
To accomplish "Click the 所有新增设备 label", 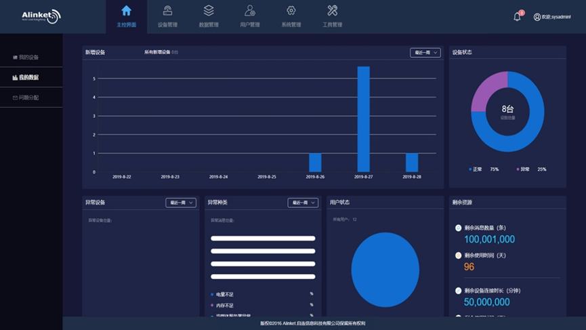I will coord(157,52).
